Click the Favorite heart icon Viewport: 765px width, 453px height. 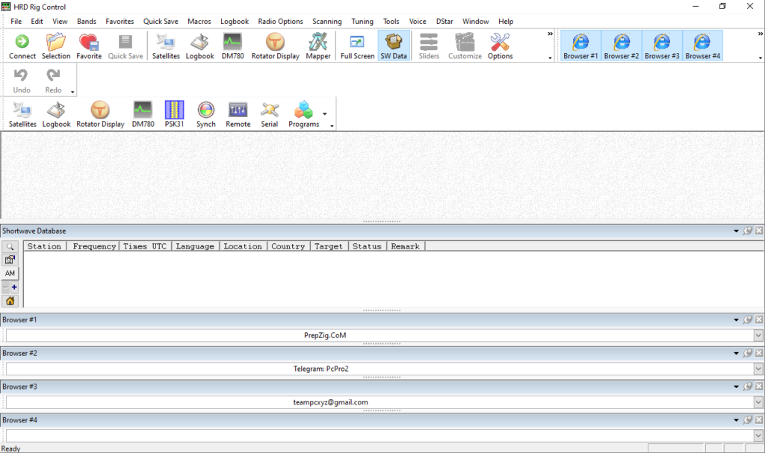[x=89, y=46]
